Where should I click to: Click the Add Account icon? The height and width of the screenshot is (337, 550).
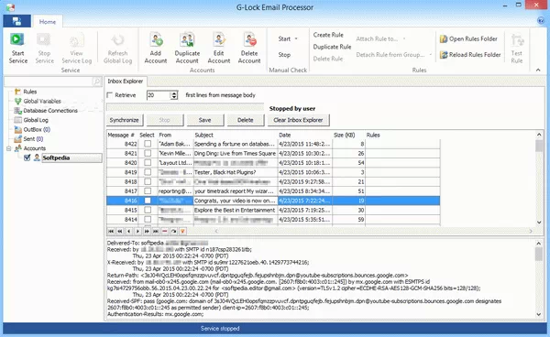click(156, 39)
